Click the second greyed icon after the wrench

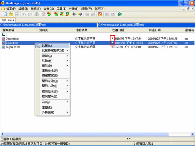click(x=112, y=14)
